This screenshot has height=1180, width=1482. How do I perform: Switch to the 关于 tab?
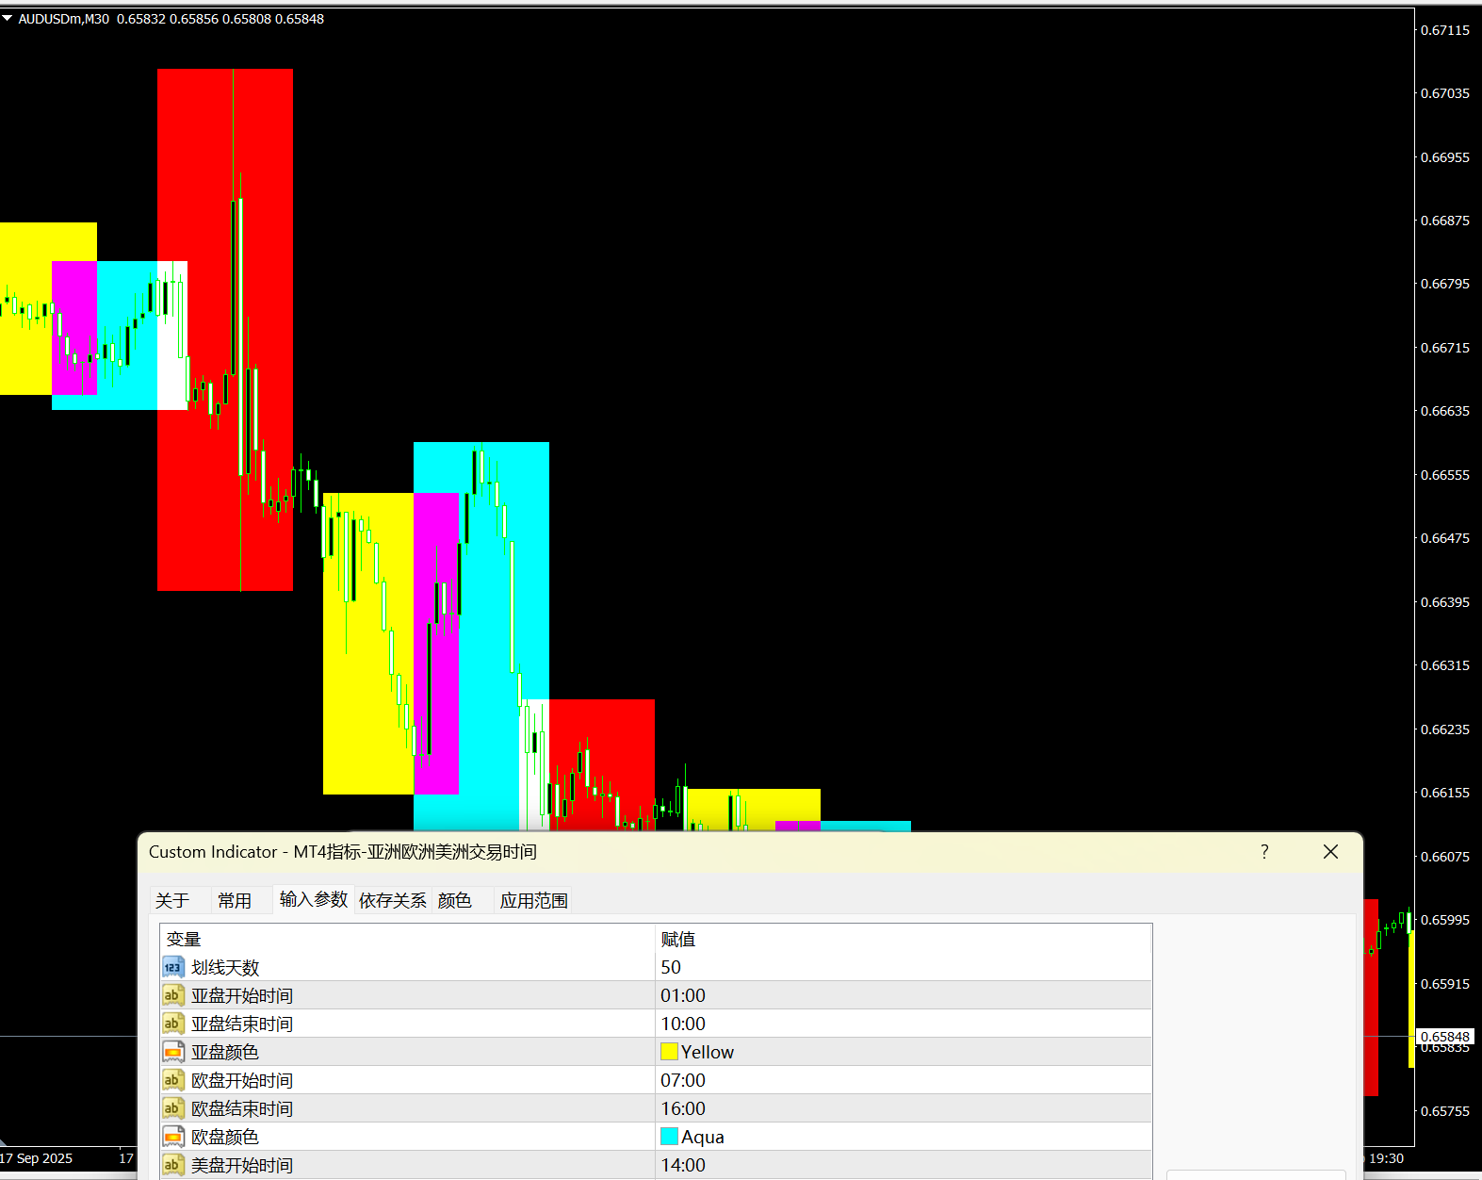172,901
